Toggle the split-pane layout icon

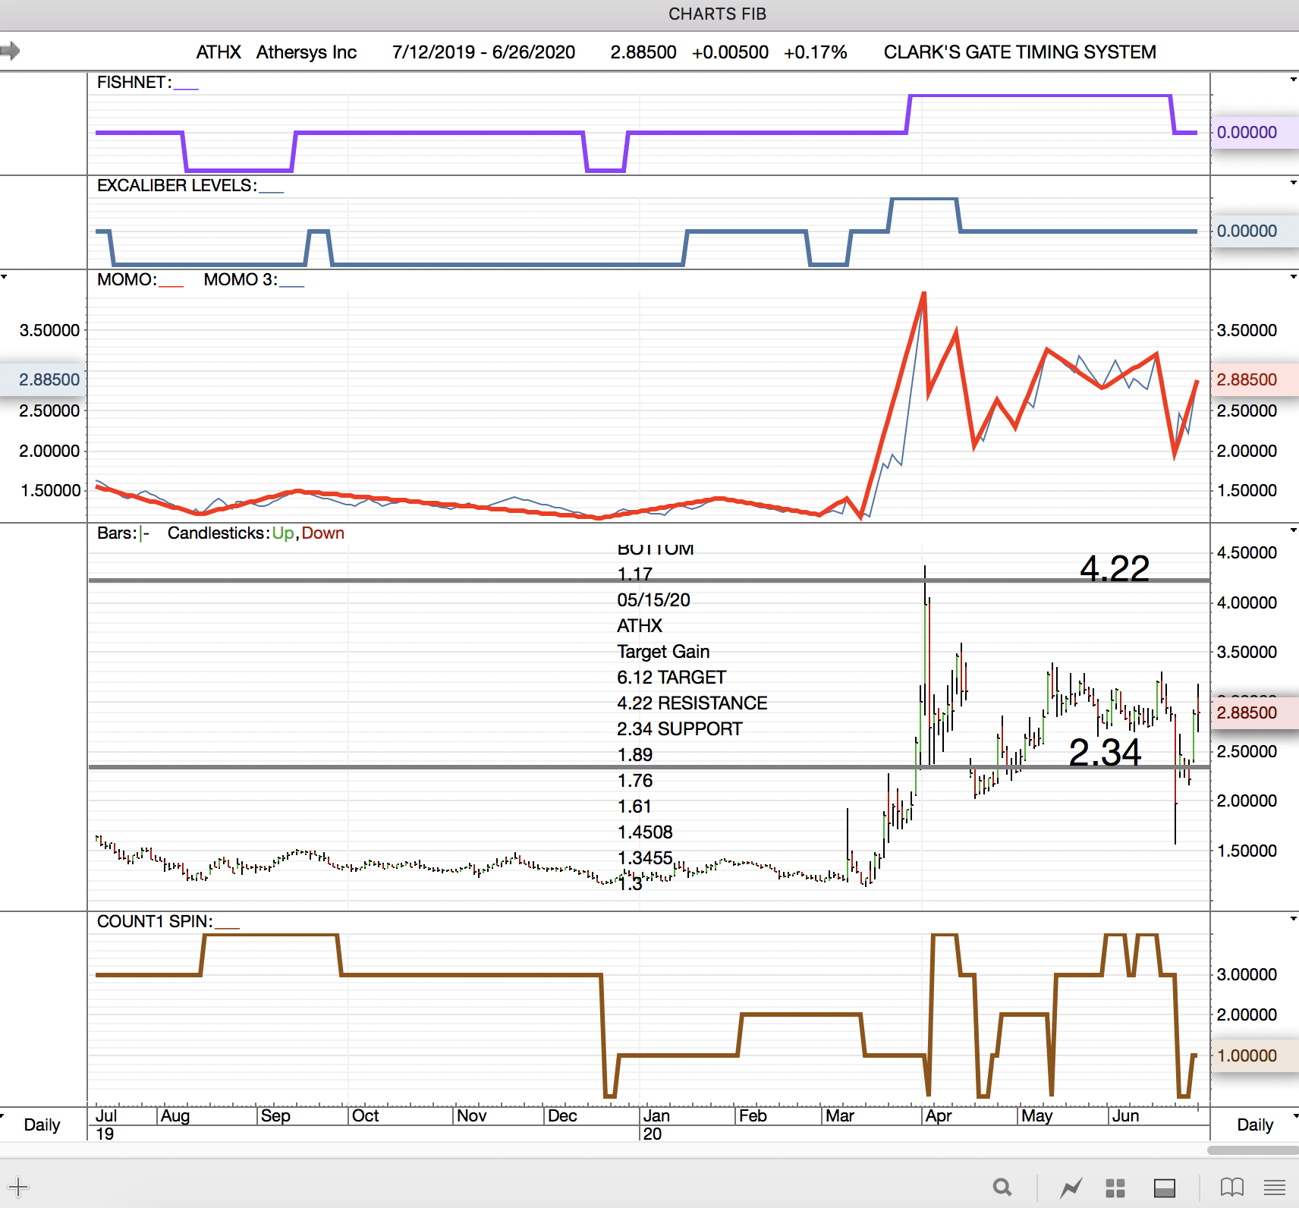[1165, 1188]
